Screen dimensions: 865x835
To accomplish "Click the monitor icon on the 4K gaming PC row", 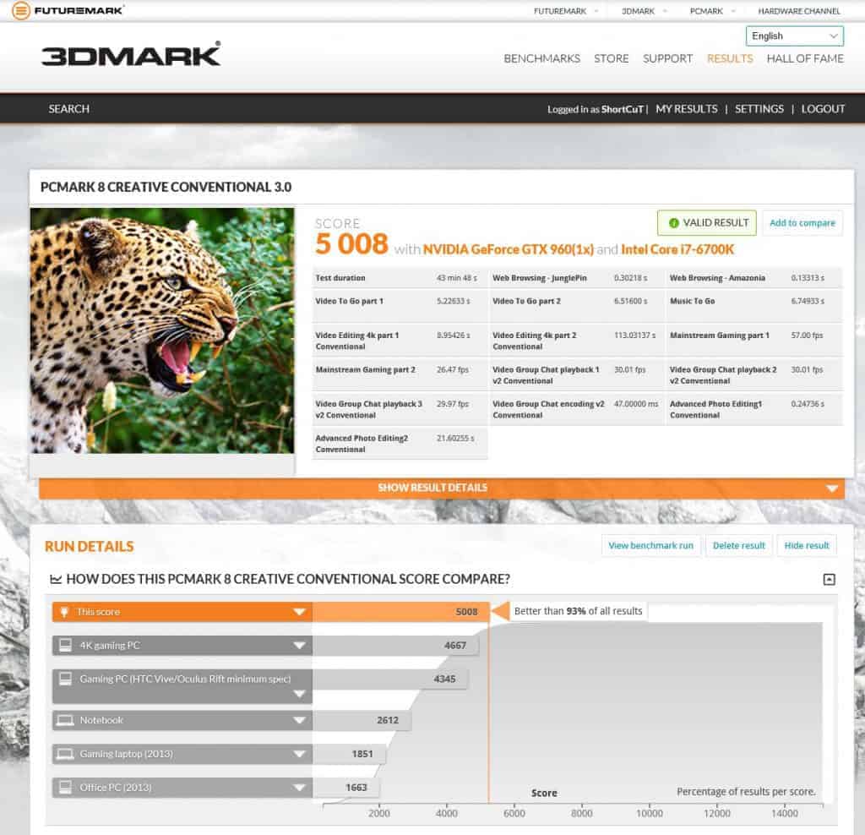I will (63, 645).
